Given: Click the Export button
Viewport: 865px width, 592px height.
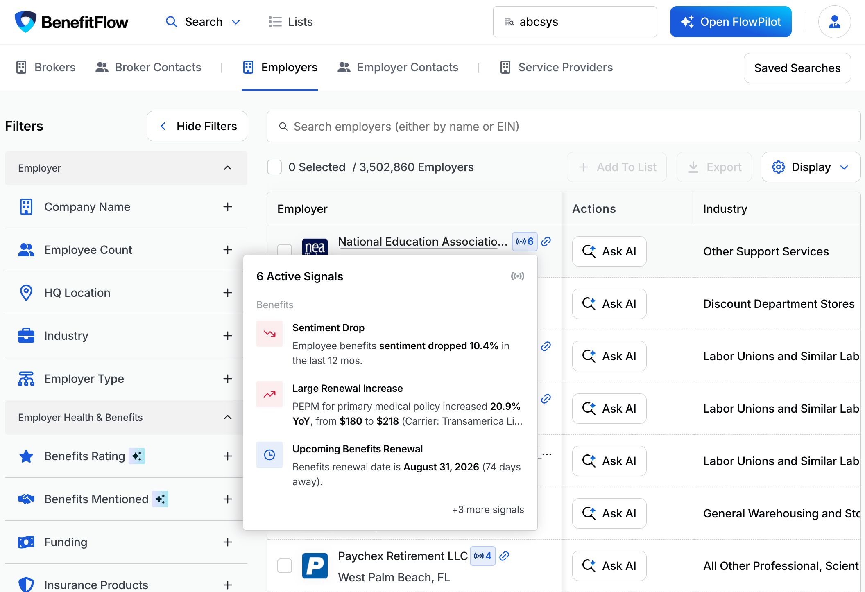Looking at the screenshot, I should (x=714, y=167).
